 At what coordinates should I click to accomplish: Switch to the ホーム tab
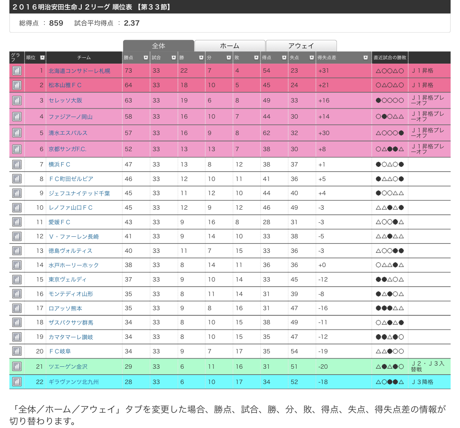click(x=230, y=46)
